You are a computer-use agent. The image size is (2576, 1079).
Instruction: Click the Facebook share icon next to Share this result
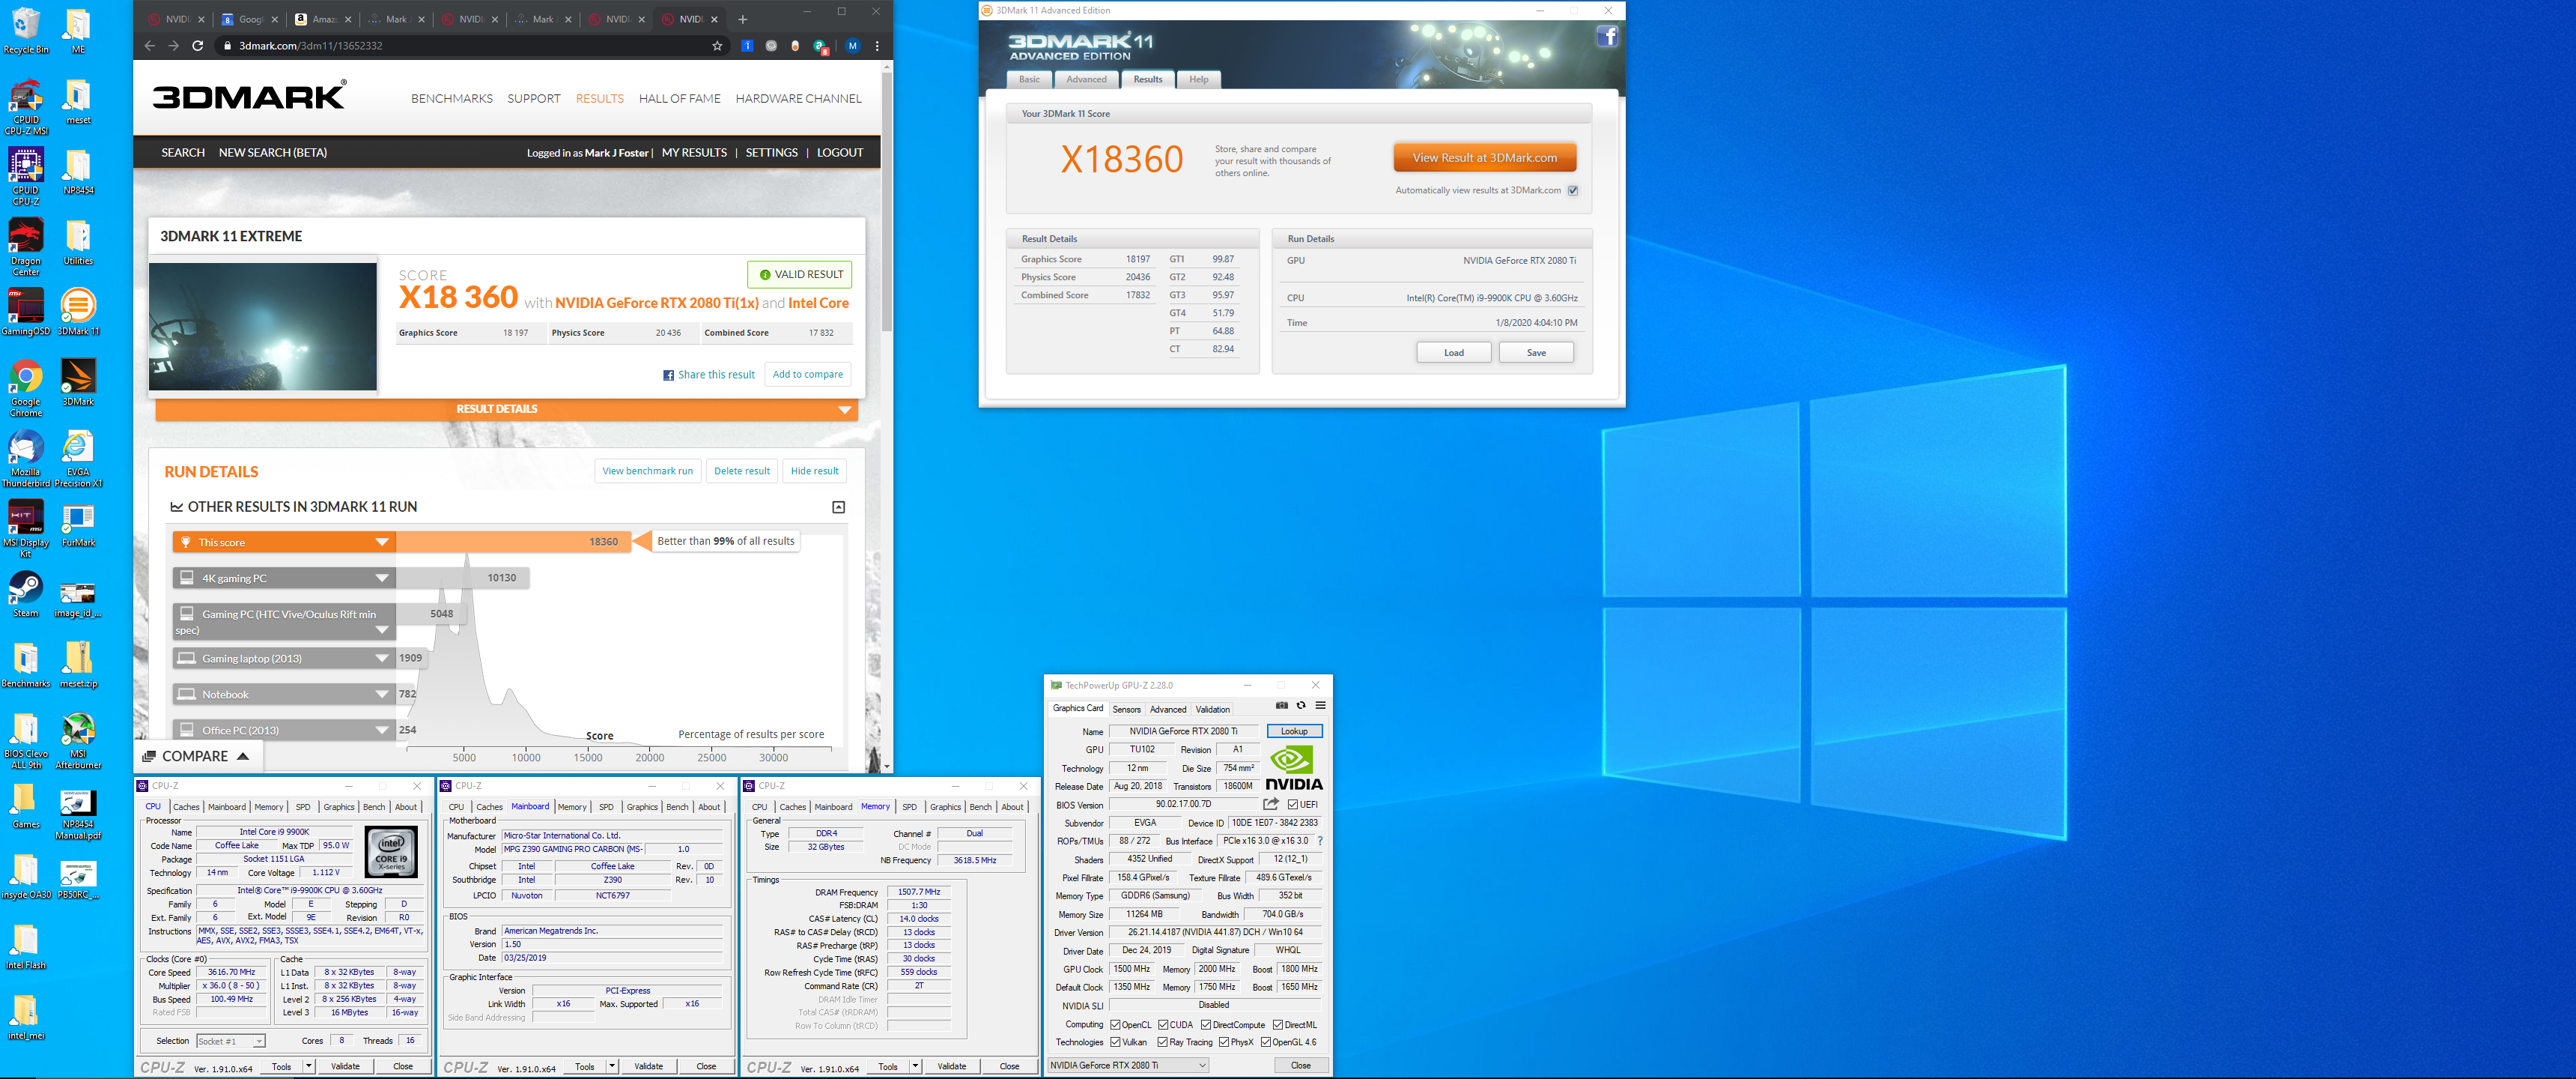click(x=668, y=375)
